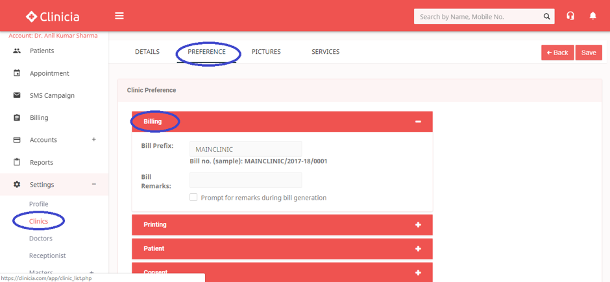This screenshot has height=282, width=610.
Task: Click Account: Dr. Anil Kumar Sharma text
Action: pos(53,36)
